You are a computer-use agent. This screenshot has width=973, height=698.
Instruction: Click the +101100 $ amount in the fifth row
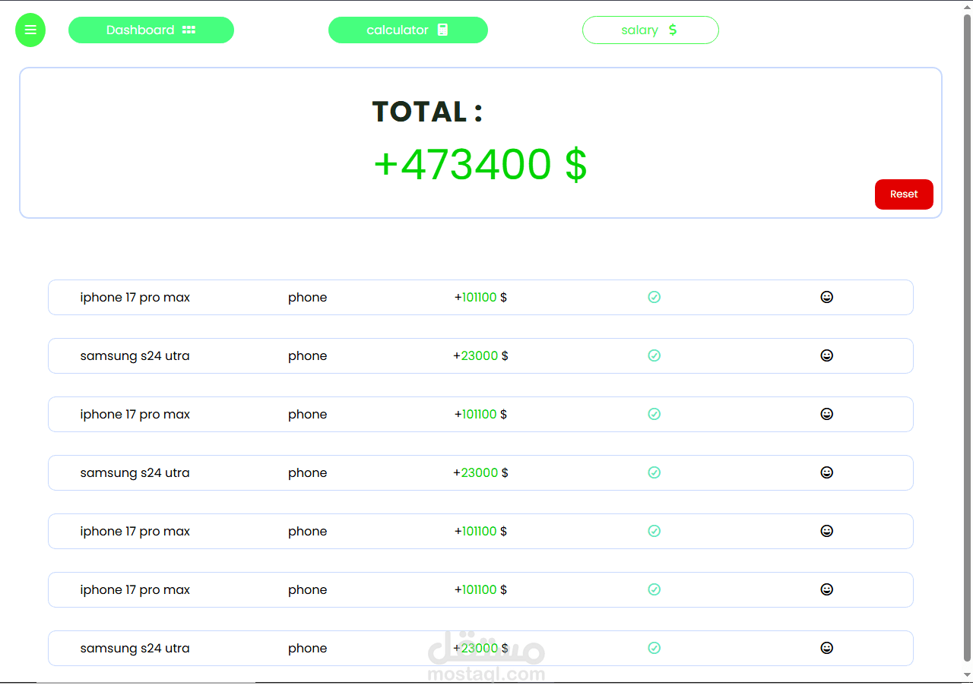[480, 532]
